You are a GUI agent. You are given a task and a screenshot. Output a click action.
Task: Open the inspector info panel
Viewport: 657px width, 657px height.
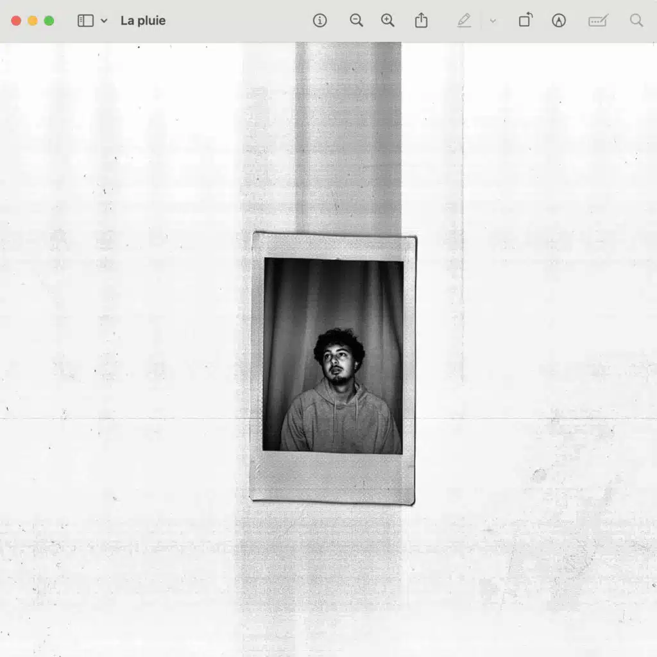click(320, 21)
